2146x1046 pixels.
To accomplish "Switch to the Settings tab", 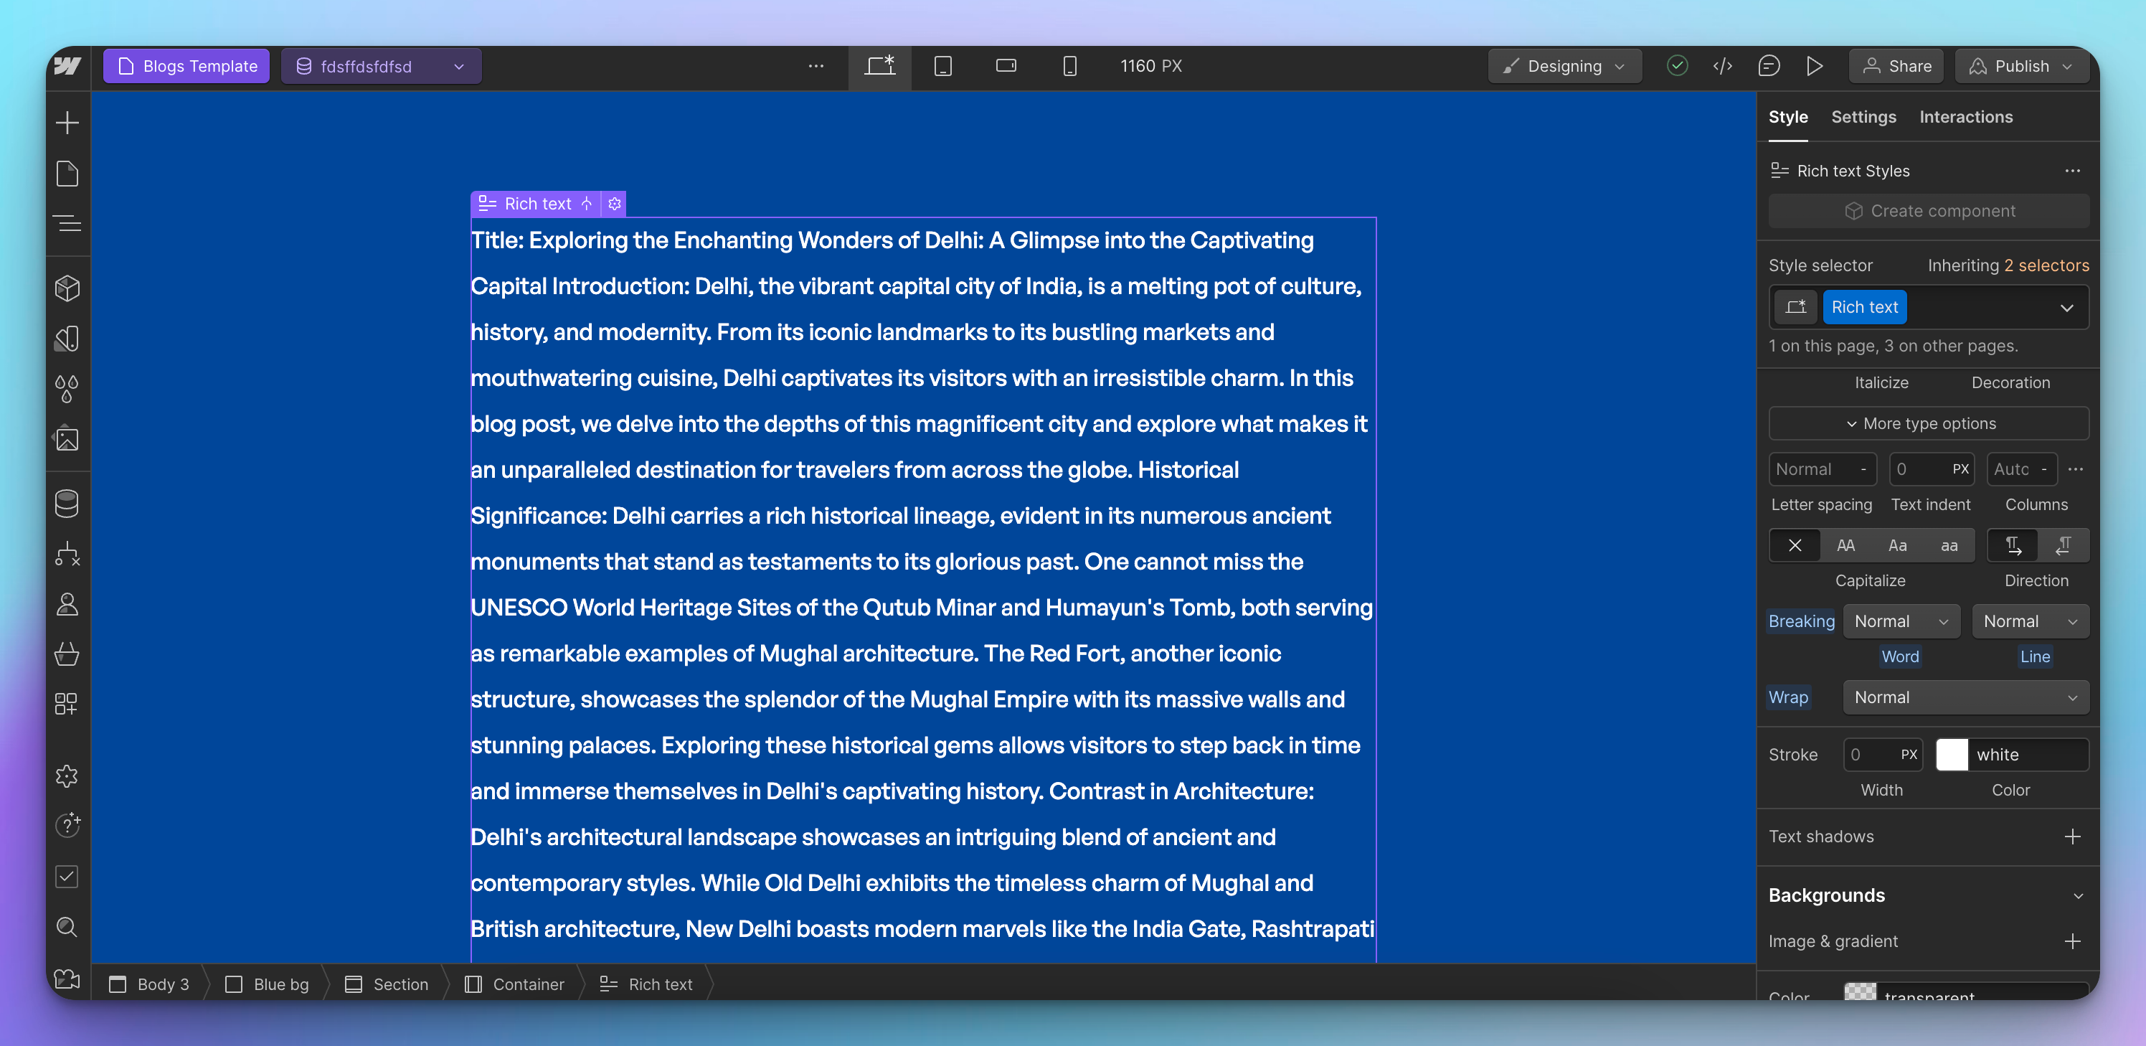I will [1863, 118].
